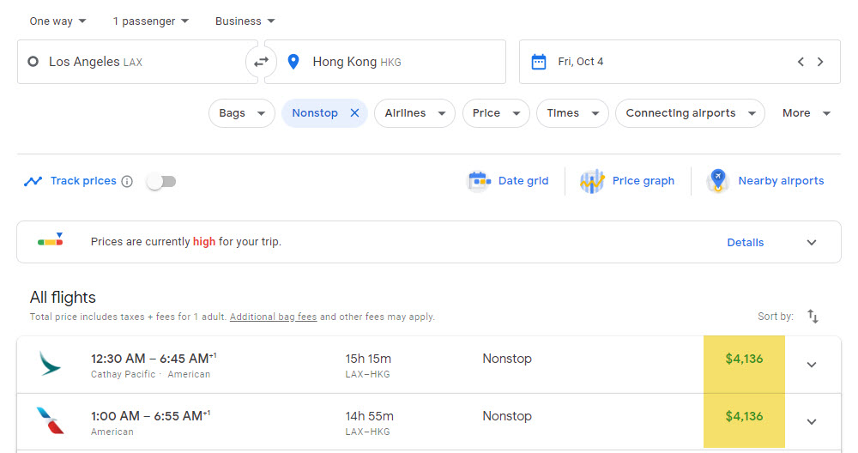
Task: Click the American Airlines logo
Action: tap(50, 420)
